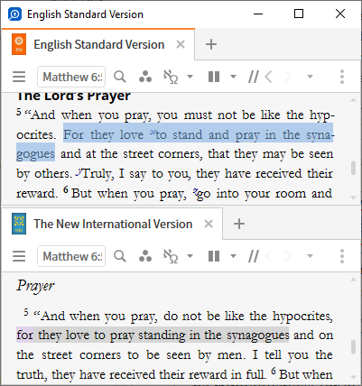
Task: Go forward in NIV history
Action: [x=288, y=256]
